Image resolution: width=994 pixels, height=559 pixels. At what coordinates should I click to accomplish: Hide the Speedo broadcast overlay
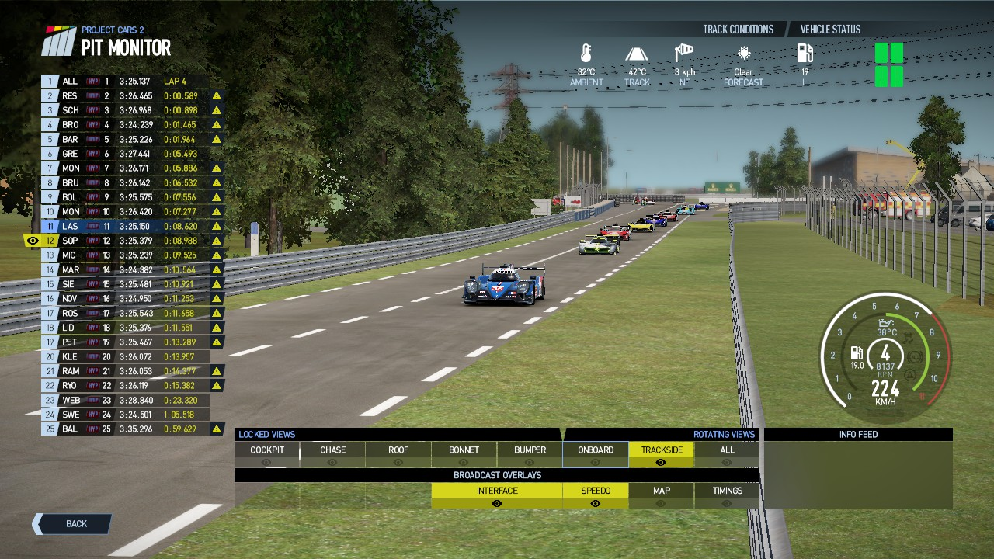pos(596,496)
